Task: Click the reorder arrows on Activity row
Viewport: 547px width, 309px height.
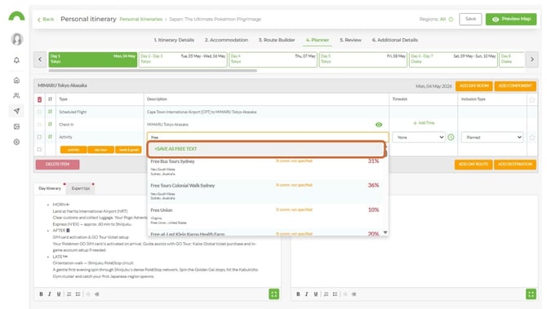Action: 50,137
